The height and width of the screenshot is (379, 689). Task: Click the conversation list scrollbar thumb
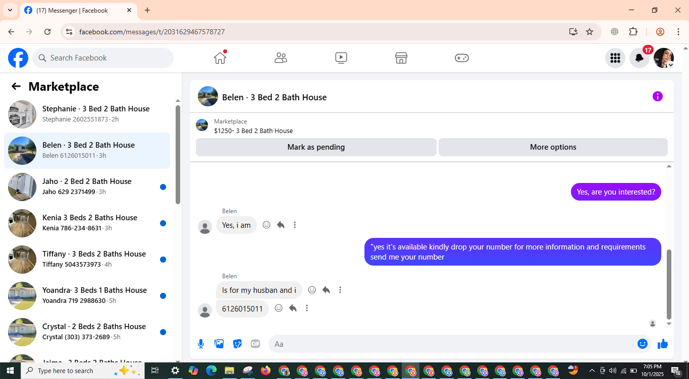(x=178, y=154)
